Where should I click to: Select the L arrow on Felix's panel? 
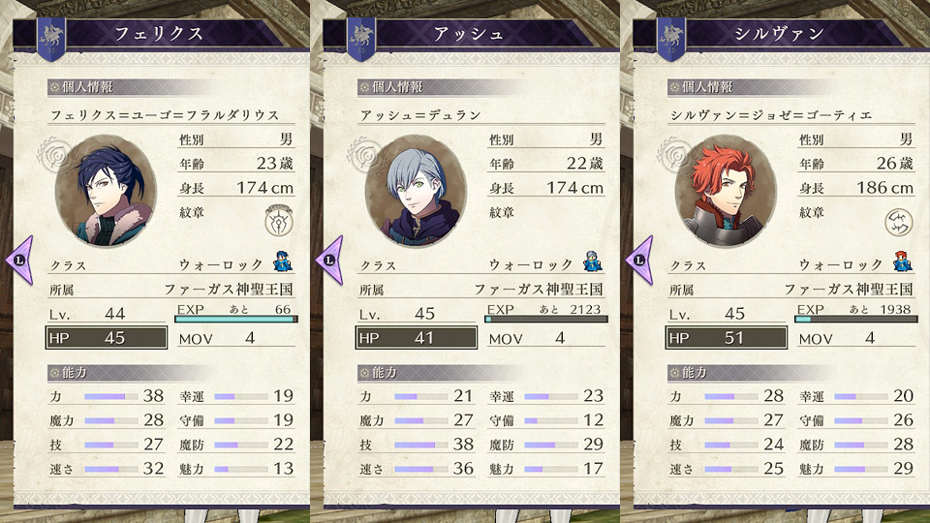tap(20, 261)
